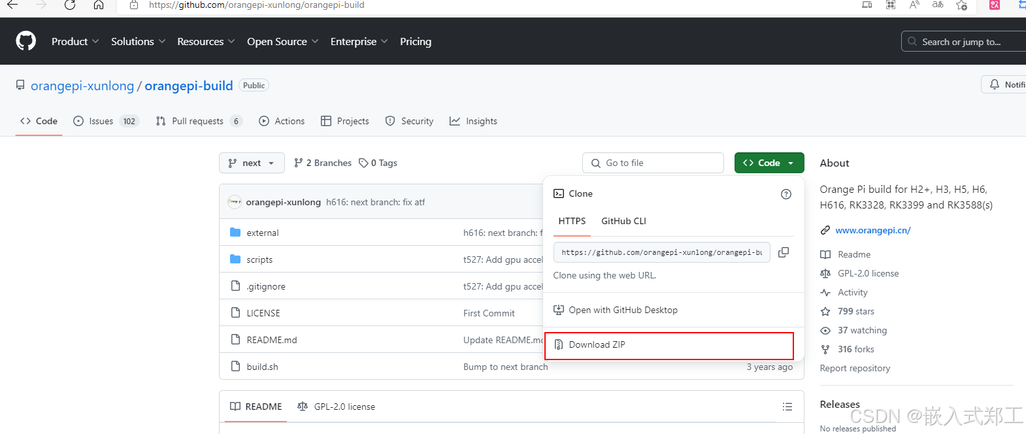The height and width of the screenshot is (434, 1026).
Task: Click the orangepi-xunlong owner link
Action: [x=82, y=86]
